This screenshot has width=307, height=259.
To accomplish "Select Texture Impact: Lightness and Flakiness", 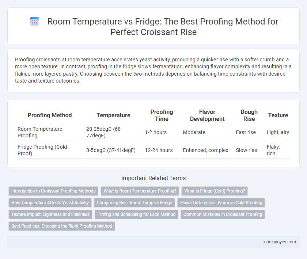I will (50, 214).
